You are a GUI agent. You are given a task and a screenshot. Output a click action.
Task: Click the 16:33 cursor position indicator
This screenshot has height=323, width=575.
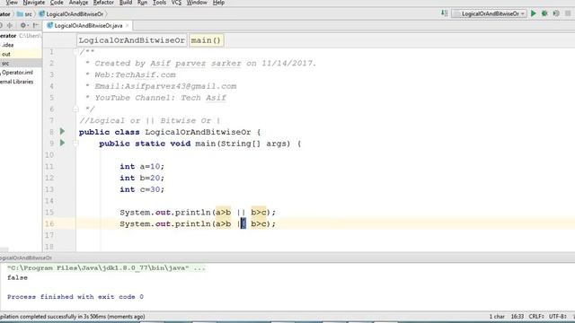coord(517,317)
